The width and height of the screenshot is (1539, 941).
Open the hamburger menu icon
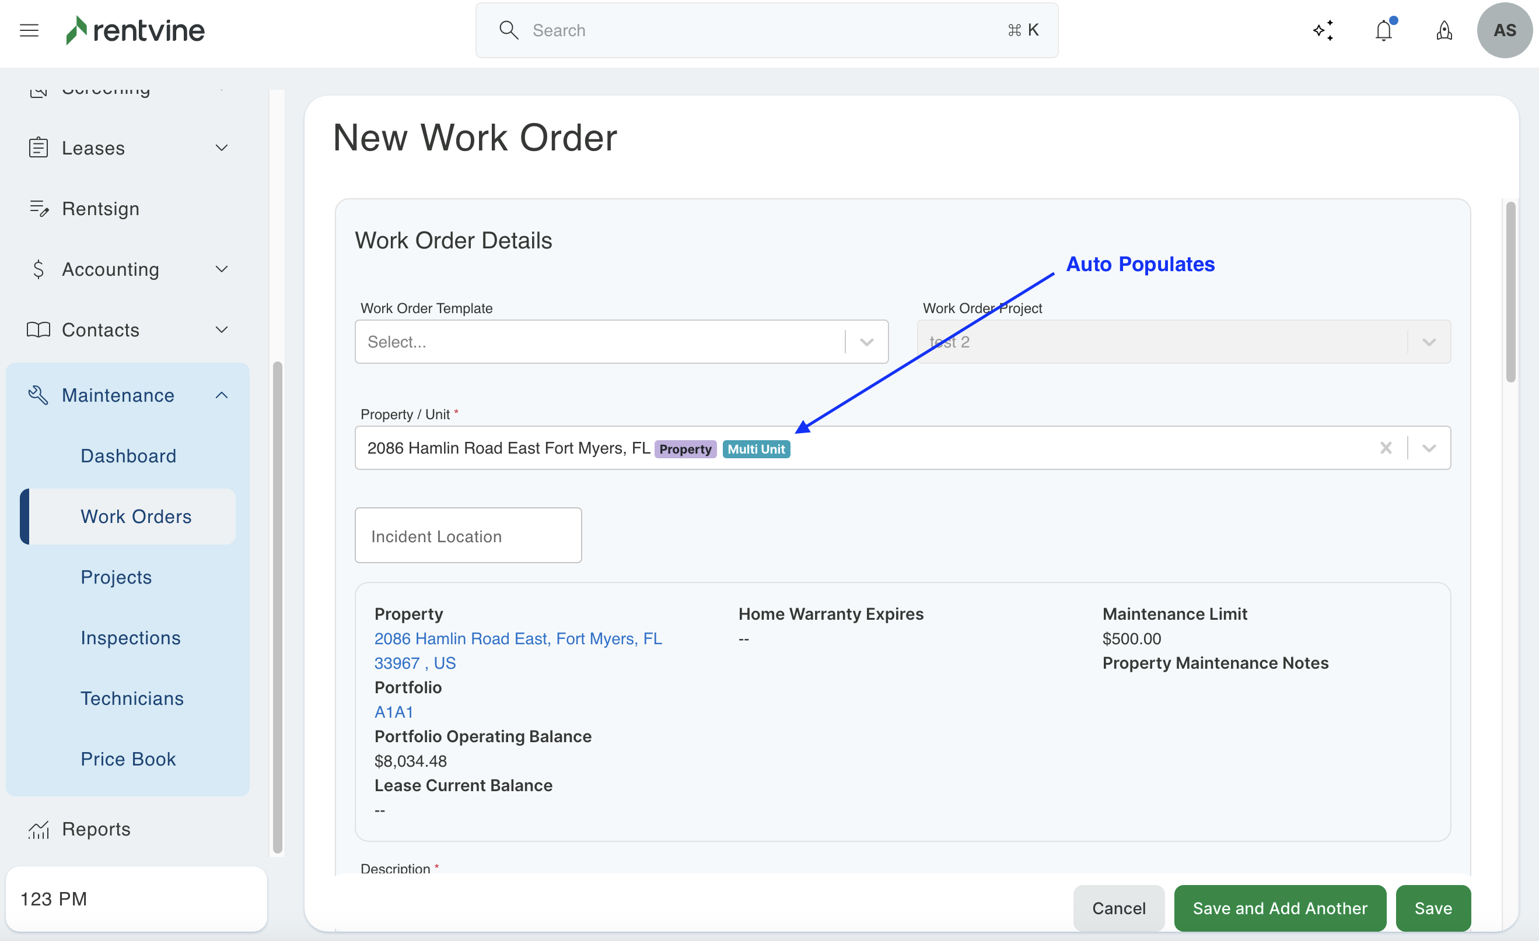[x=29, y=30]
